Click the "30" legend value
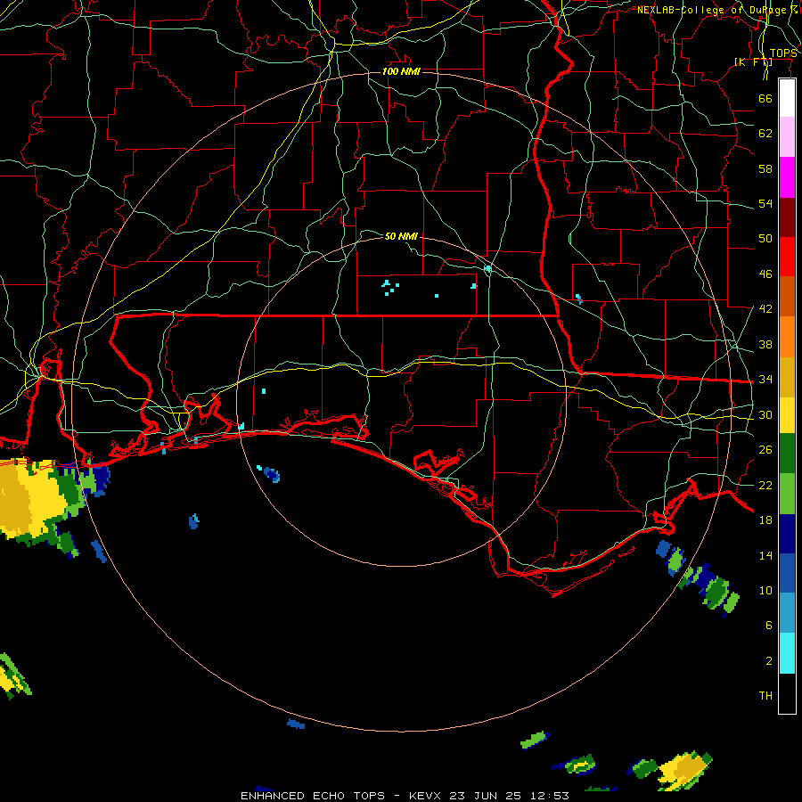The image size is (802, 802). point(765,414)
